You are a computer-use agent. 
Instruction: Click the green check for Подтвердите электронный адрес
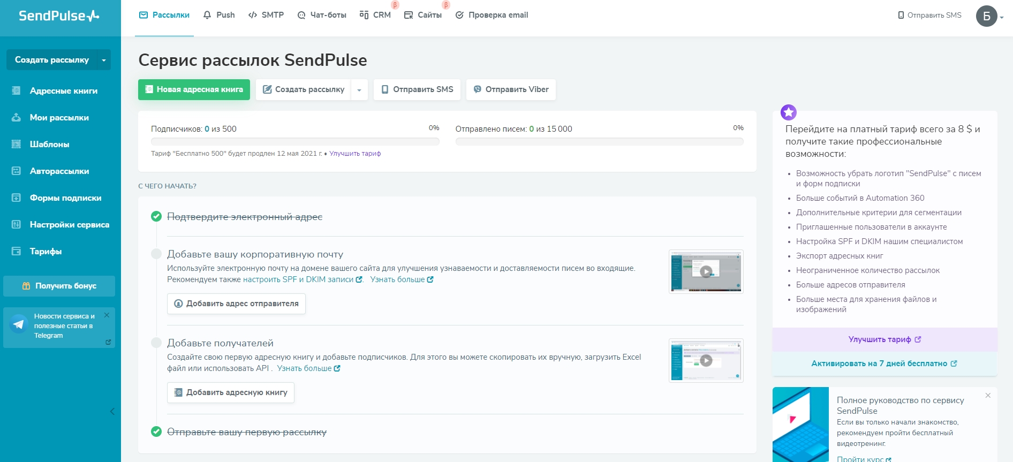(x=156, y=216)
